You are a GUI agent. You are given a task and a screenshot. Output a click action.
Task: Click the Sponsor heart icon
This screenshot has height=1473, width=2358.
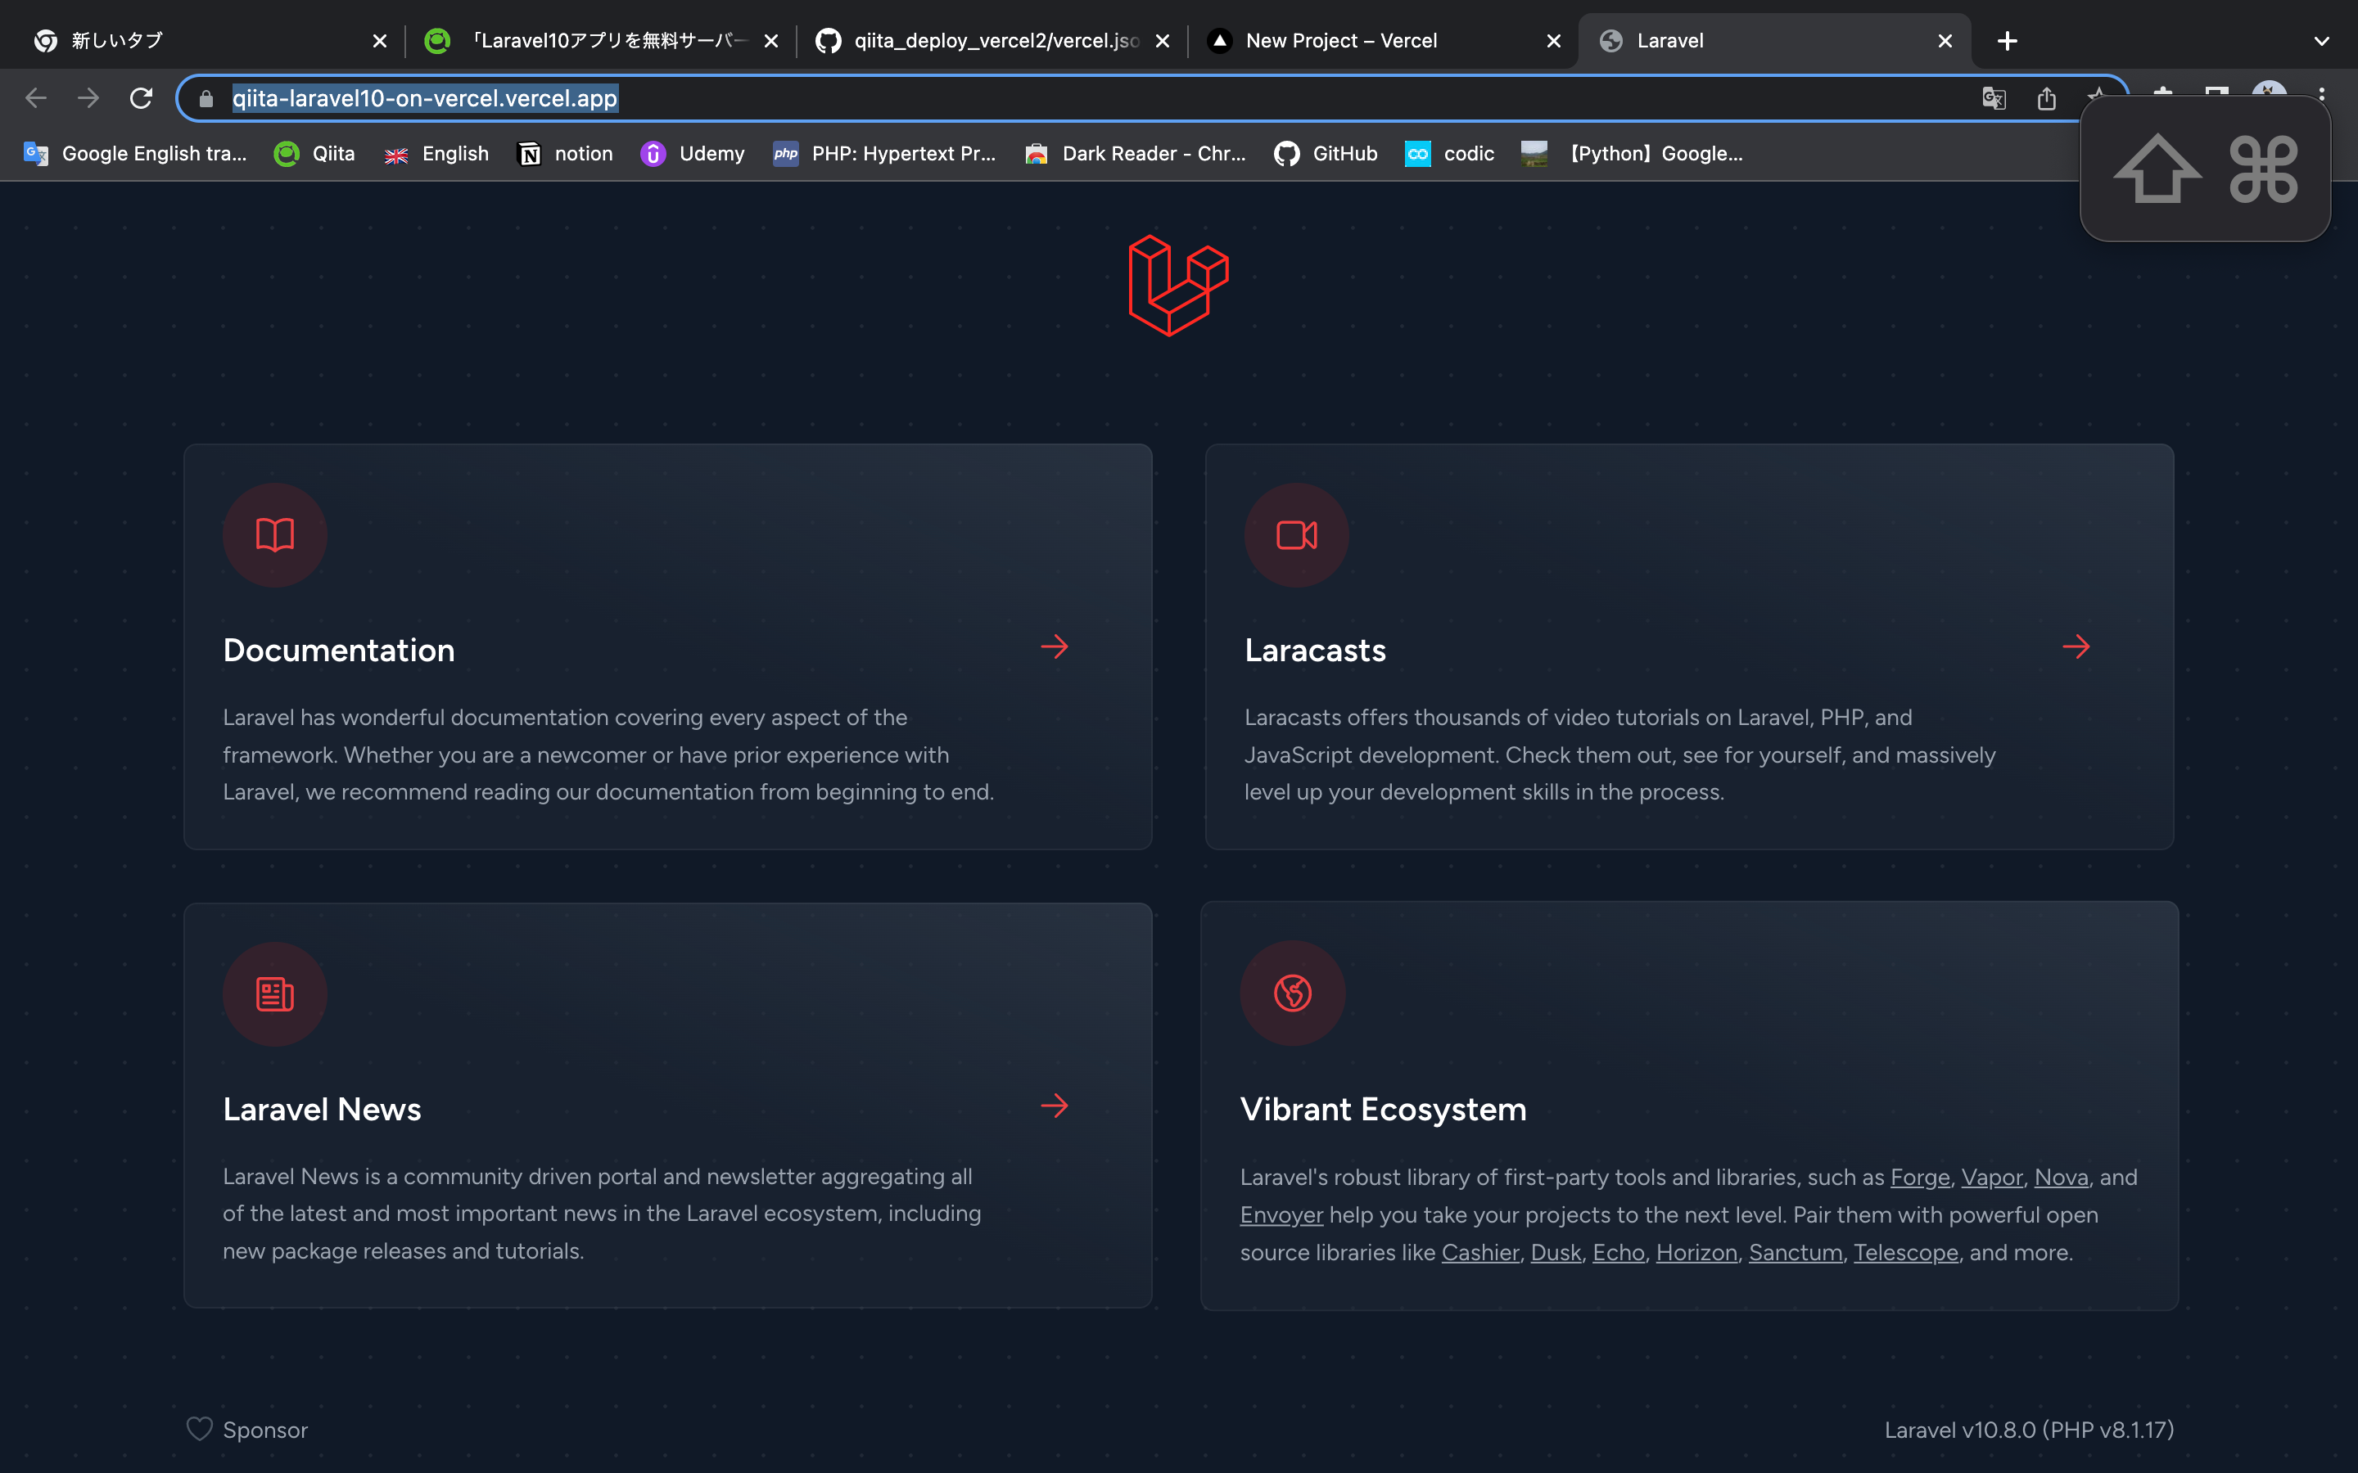point(200,1429)
